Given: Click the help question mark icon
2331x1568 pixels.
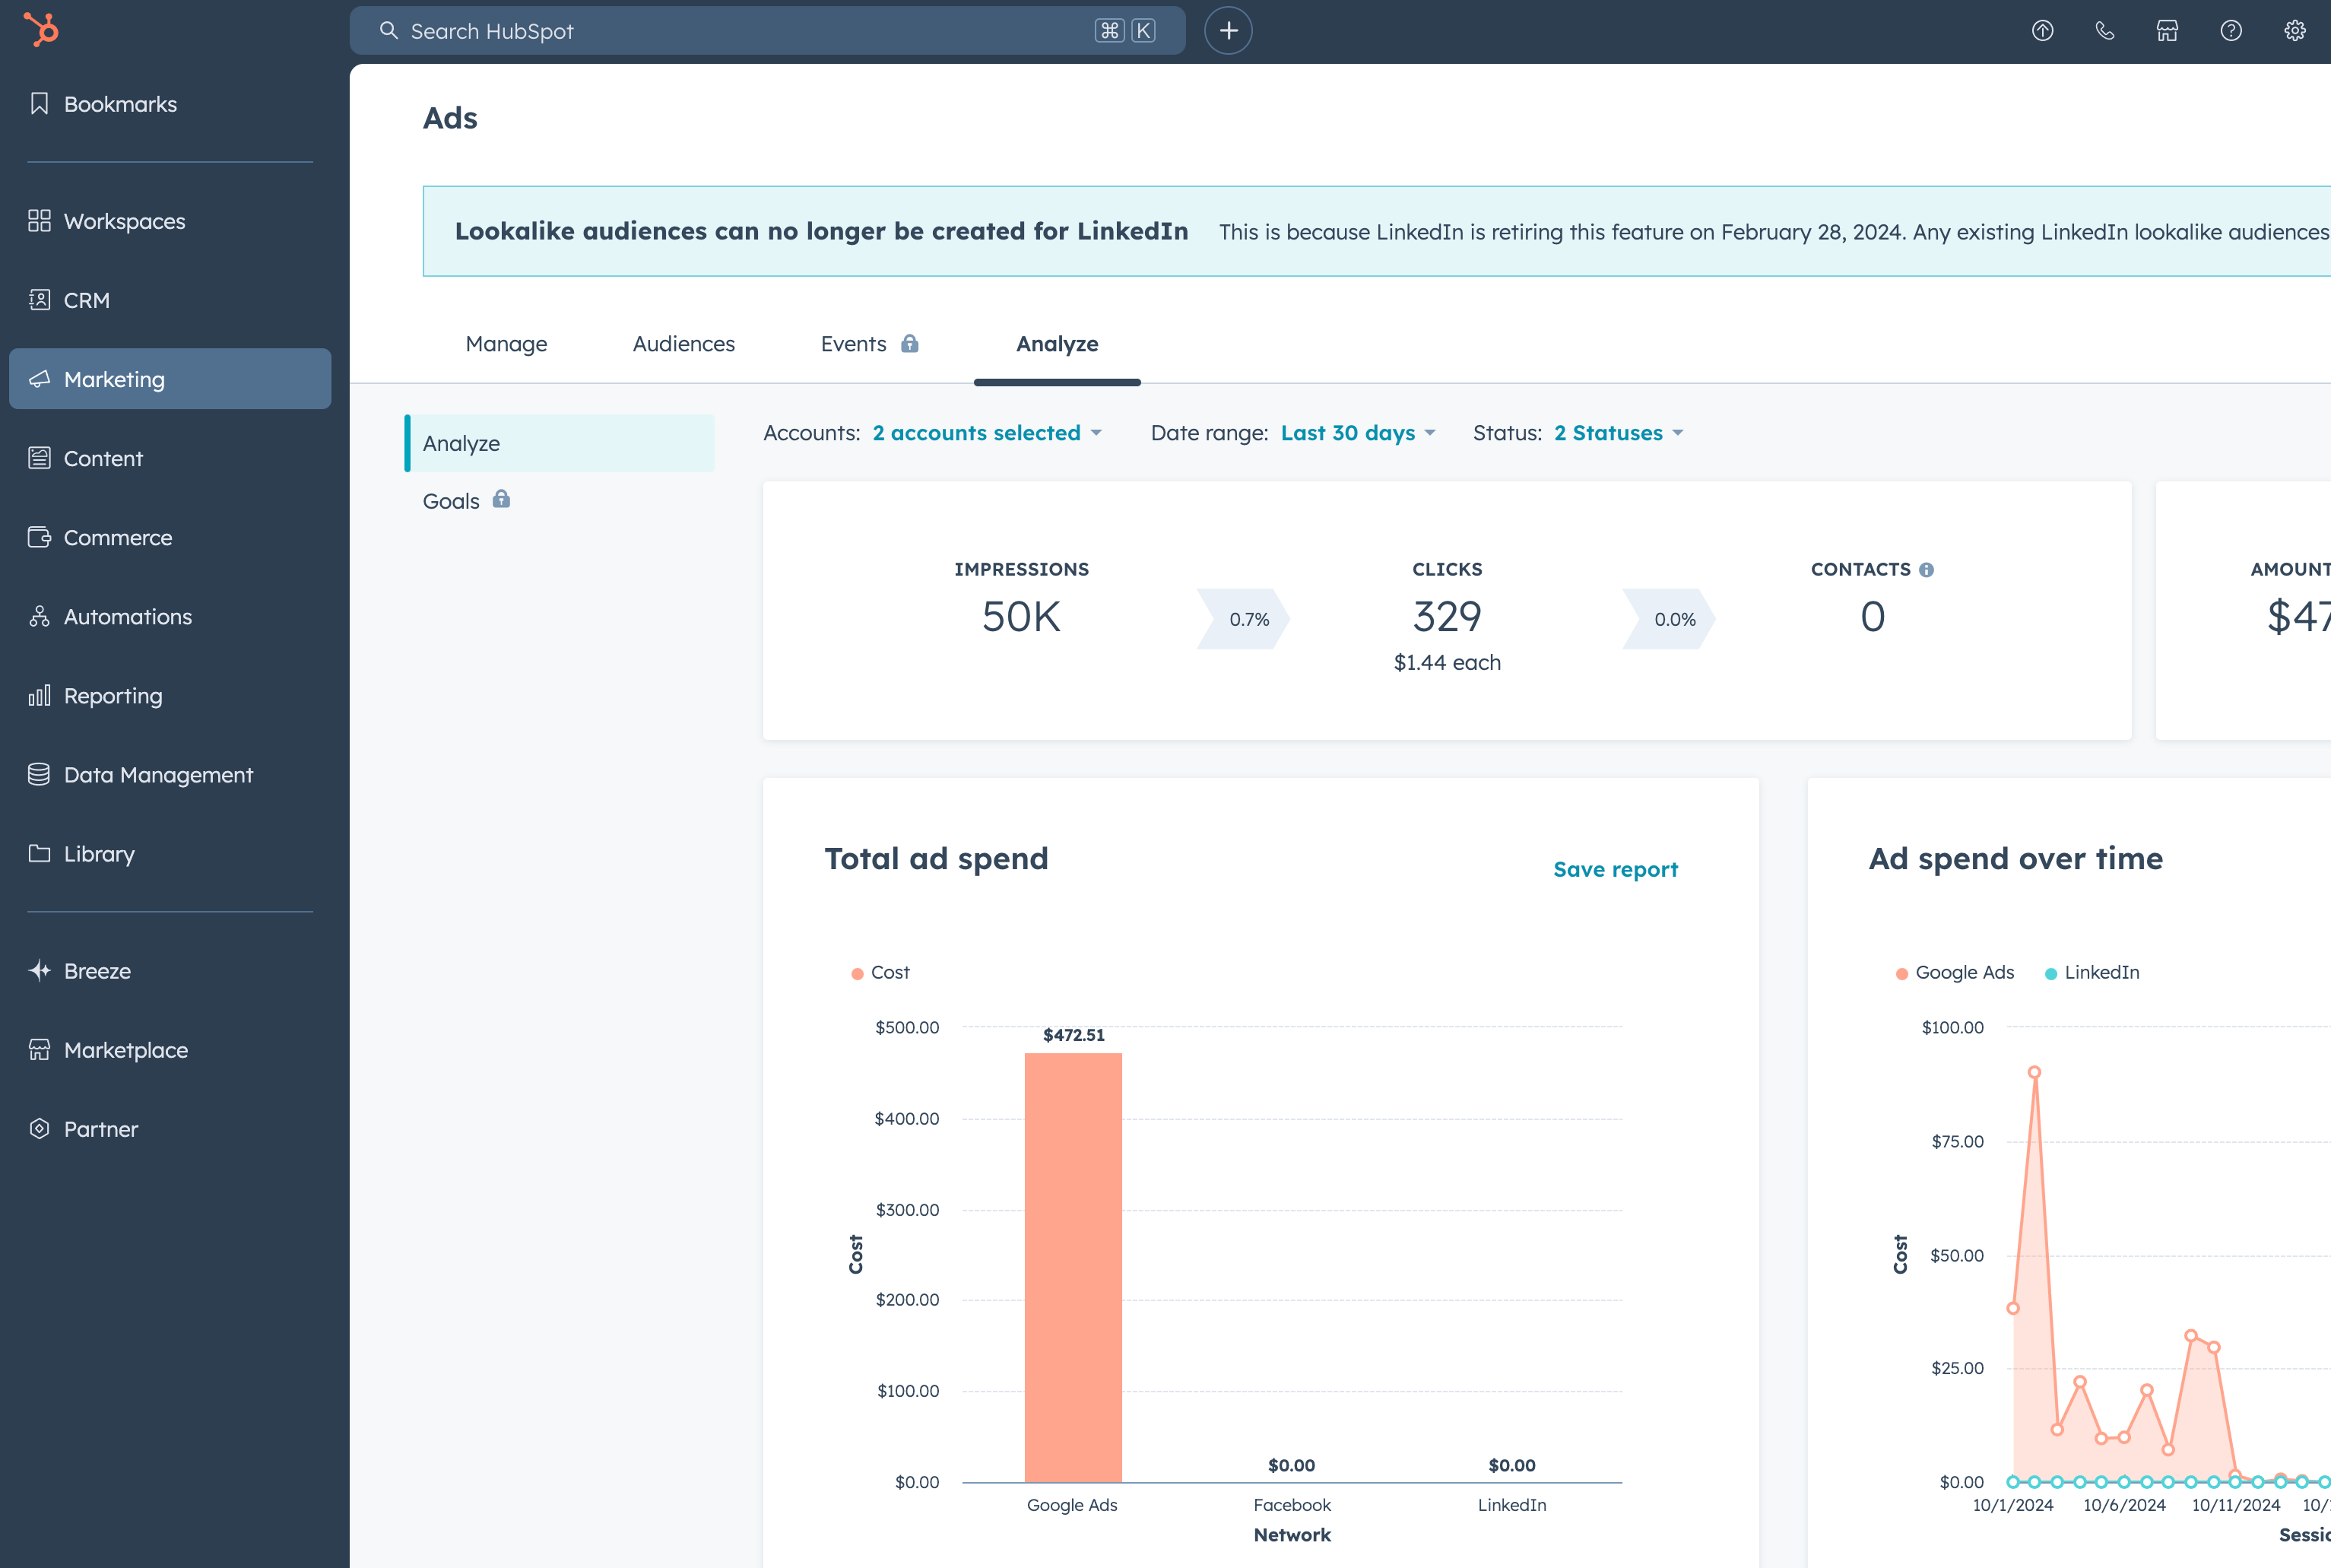Looking at the screenshot, I should coord(2230,31).
